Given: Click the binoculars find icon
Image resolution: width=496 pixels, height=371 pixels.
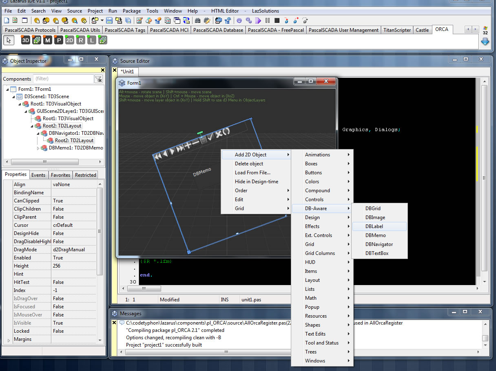Looking at the screenshot, I should (198, 20).
